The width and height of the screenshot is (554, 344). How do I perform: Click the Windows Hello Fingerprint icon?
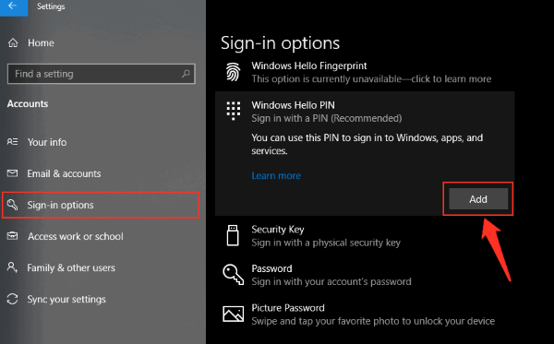[x=234, y=72]
